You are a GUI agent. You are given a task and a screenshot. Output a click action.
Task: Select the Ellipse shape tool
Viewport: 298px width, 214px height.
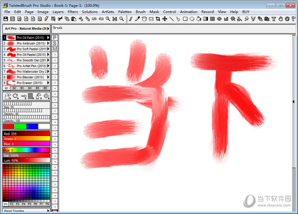click(x=192, y=19)
